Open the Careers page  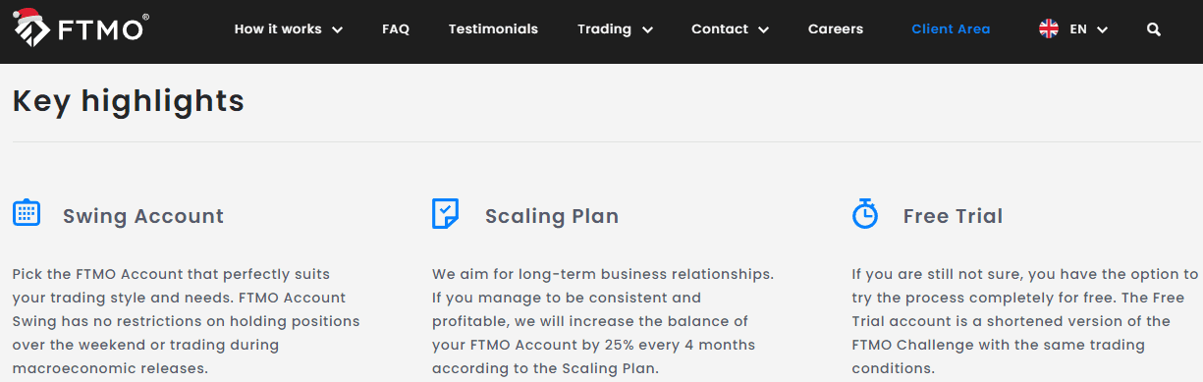pyautogui.click(x=836, y=29)
